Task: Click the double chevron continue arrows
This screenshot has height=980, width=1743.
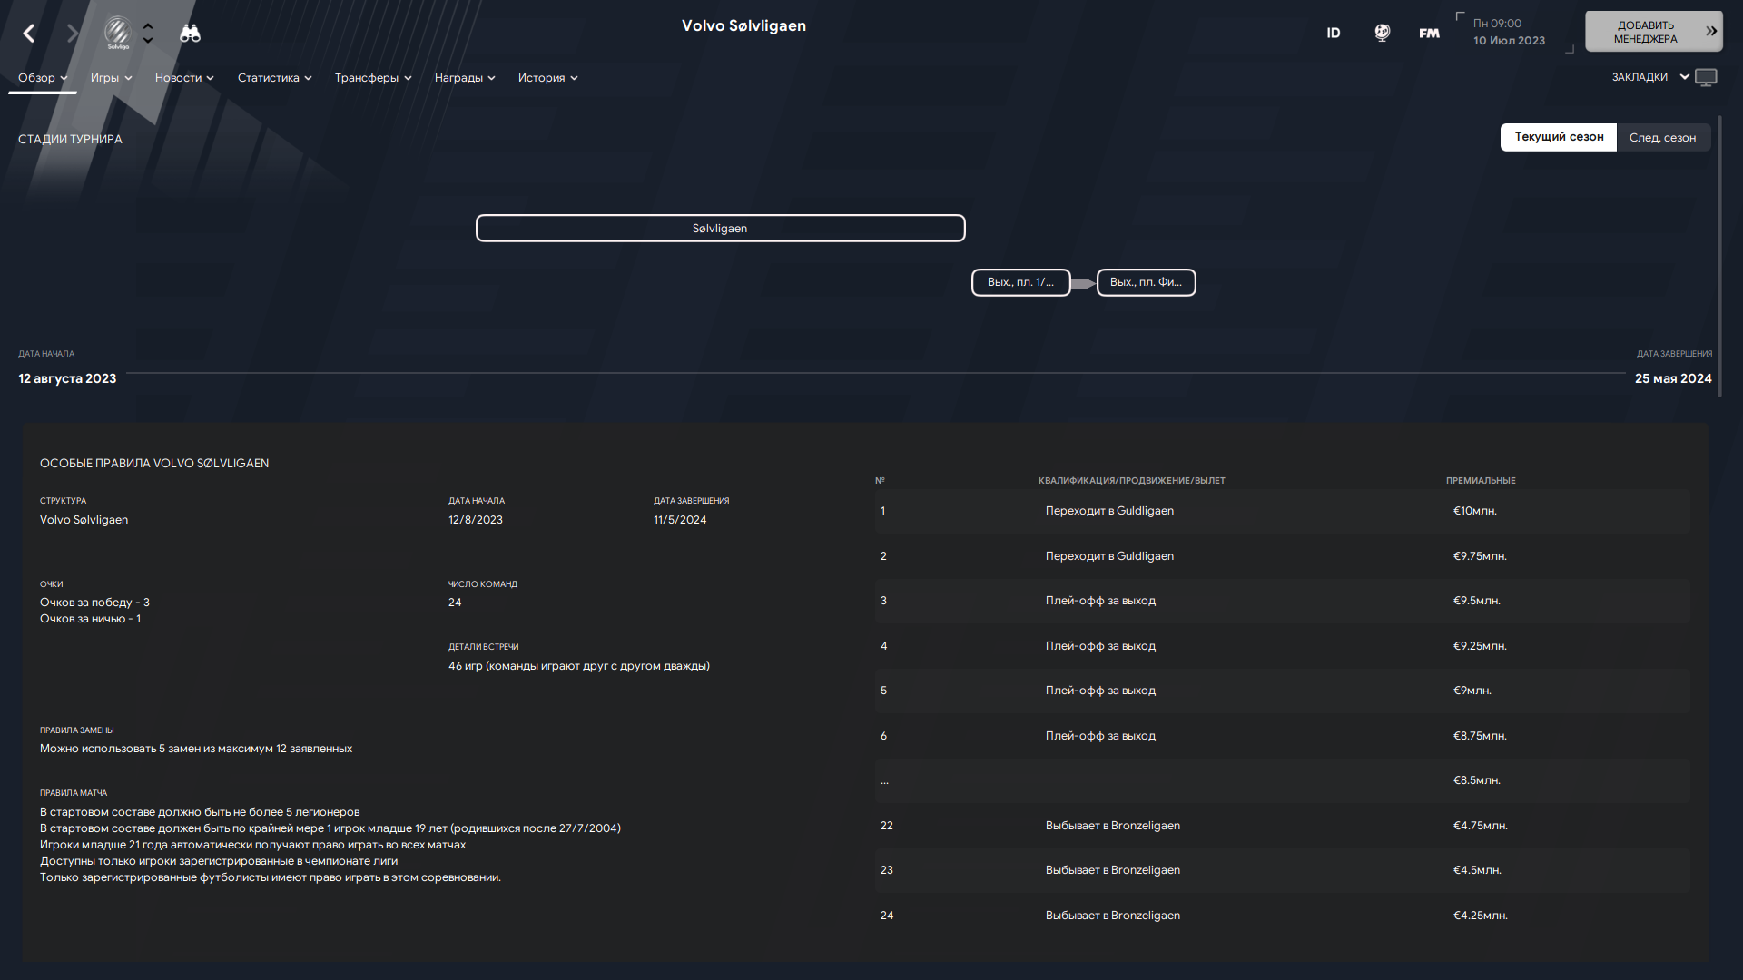Action: point(1711,32)
